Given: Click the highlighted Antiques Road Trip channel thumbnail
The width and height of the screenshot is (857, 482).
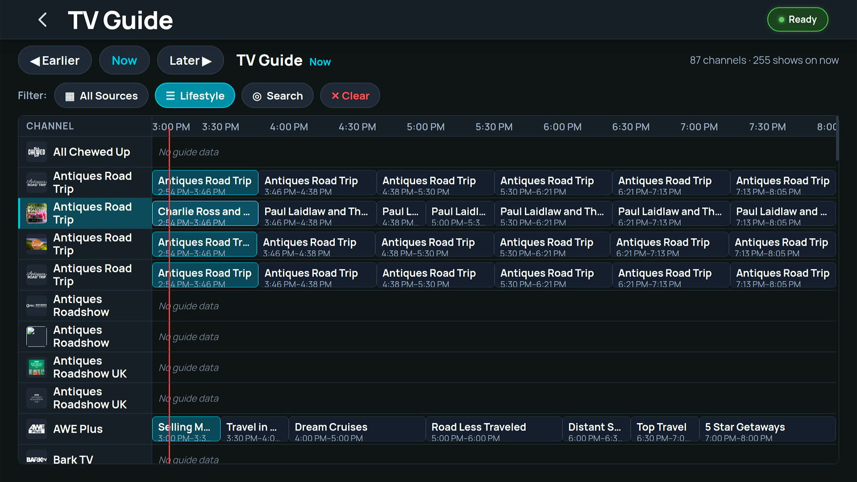Looking at the screenshot, I should (36, 214).
